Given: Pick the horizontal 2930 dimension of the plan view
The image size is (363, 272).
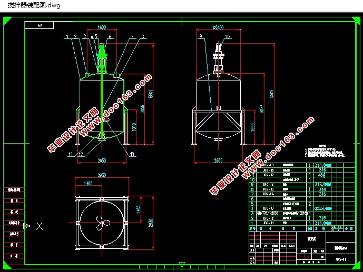Looking at the screenshot, I should [x=102, y=175].
